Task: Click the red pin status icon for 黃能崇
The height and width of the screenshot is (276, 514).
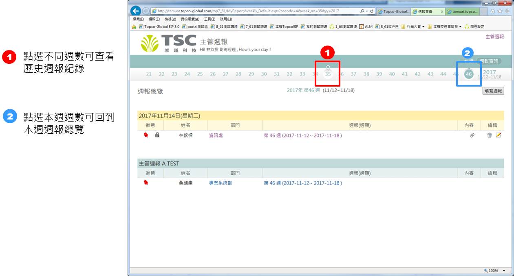Action: pyautogui.click(x=146, y=183)
